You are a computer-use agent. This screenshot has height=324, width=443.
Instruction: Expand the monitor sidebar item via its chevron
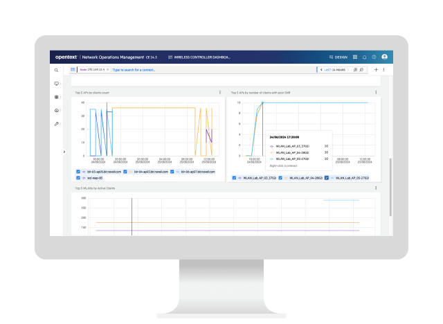(x=60, y=84)
